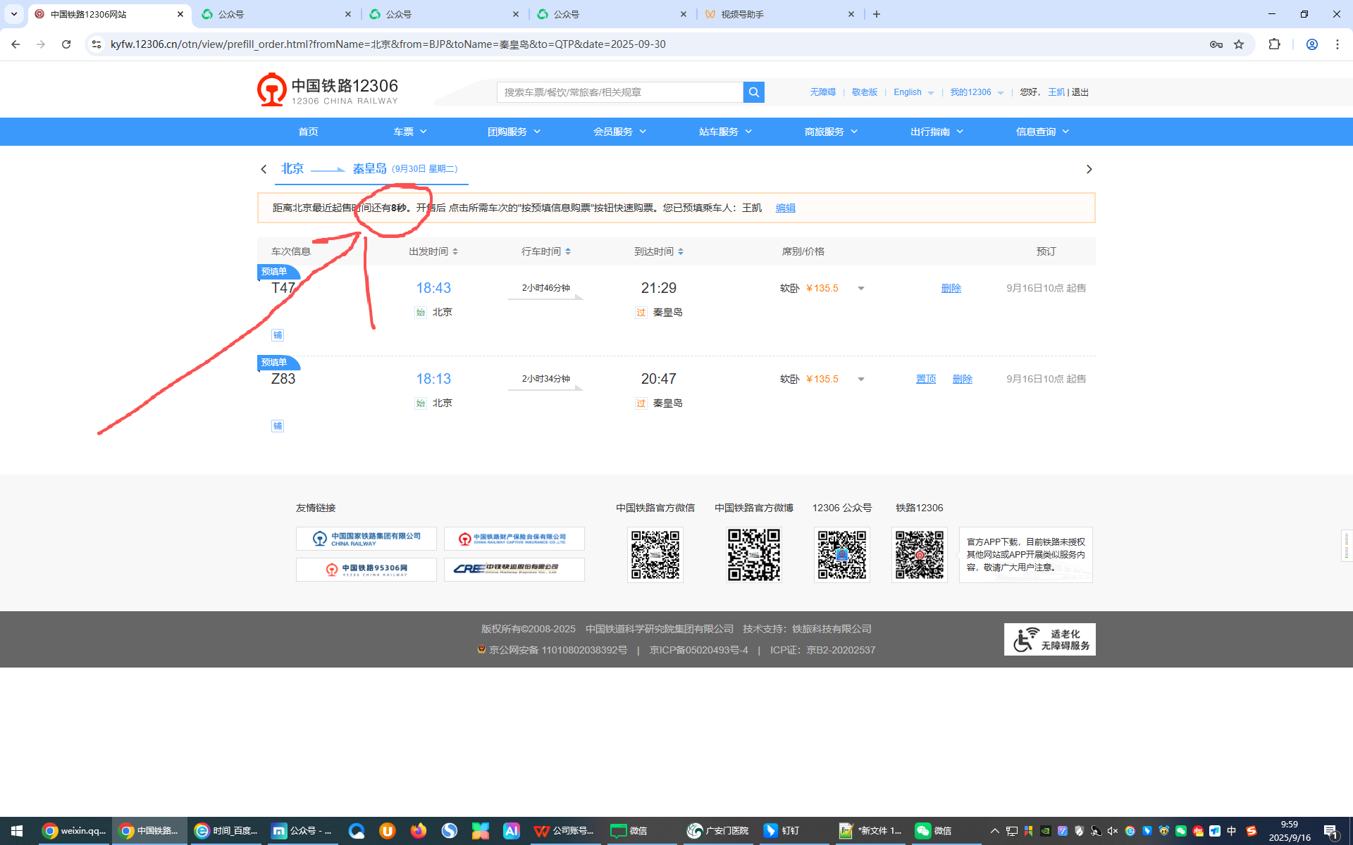Sort trains by 行车时间
Viewport: 1353px width, 845px height.
pos(546,251)
